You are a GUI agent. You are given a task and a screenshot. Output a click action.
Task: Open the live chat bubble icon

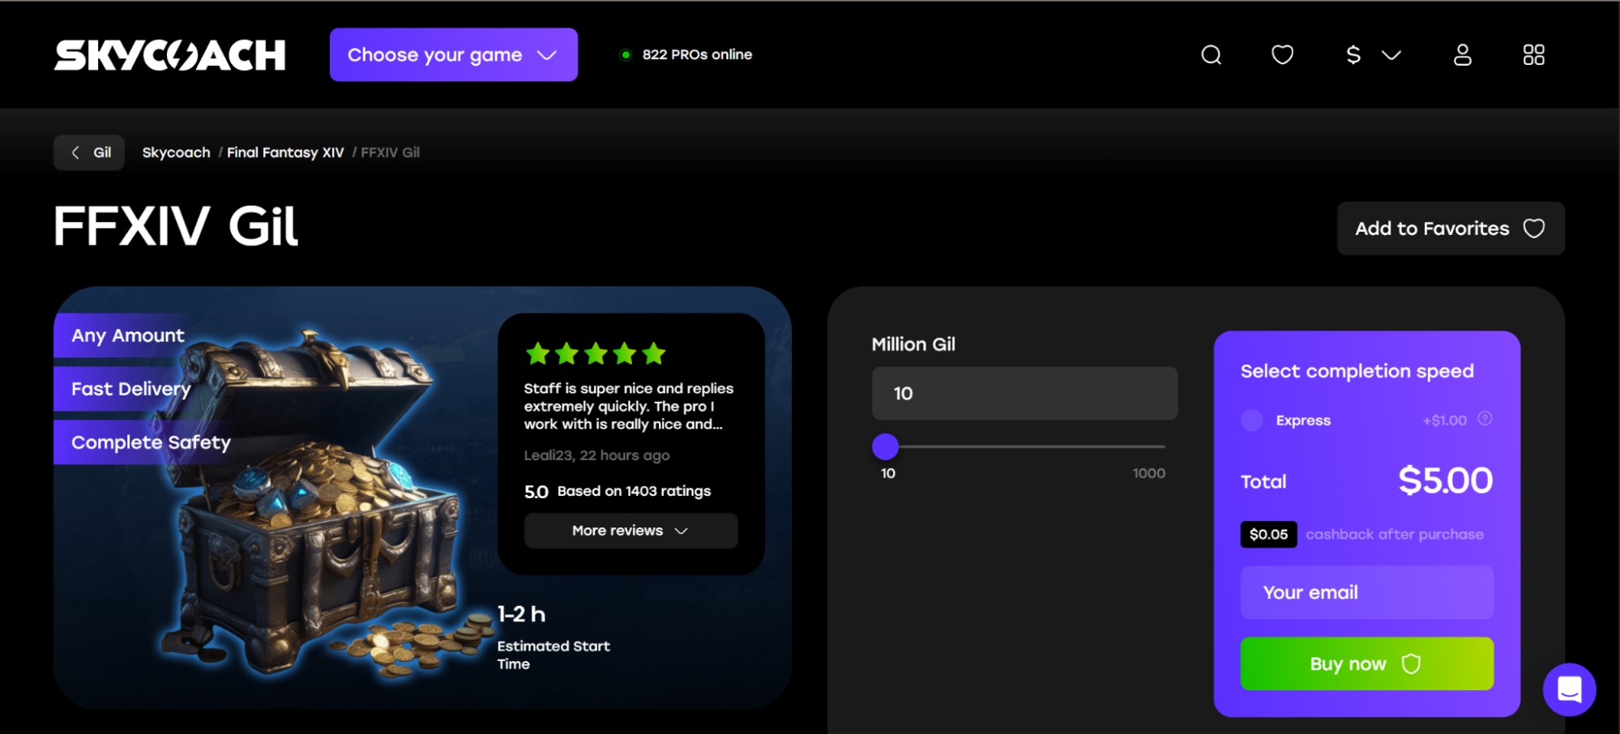point(1569,689)
